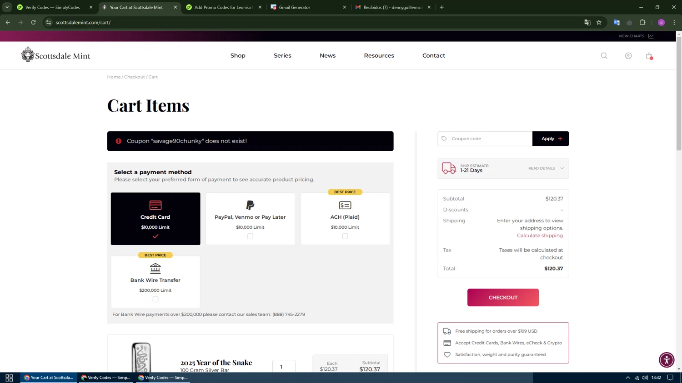The height and width of the screenshot is (383, 682).
Task: Open Your Cart at Scottsdale taskbar window
Action: [x=49, y=378]
